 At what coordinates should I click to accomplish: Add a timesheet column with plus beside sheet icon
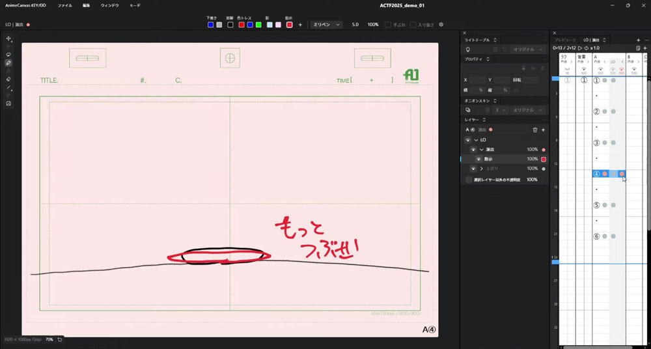click(644, 48)
